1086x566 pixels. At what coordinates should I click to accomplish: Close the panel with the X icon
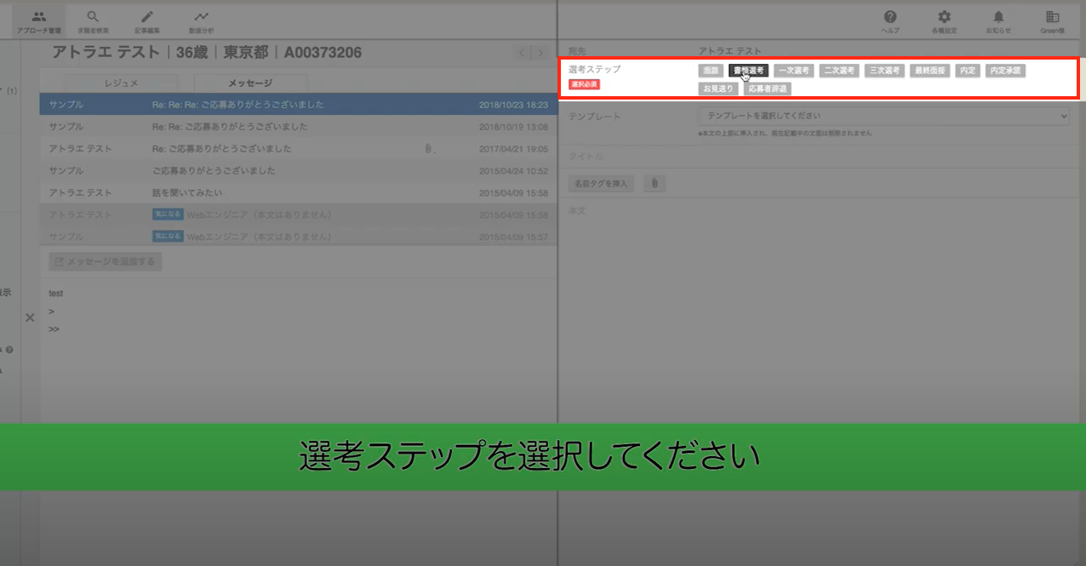[x=30, y=317]
